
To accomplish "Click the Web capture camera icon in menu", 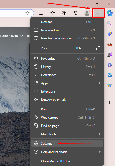I will tap(36, 117).
